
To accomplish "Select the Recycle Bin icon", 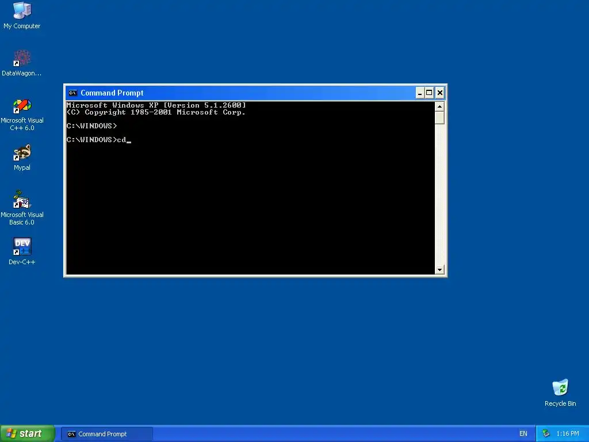I will click(560, 393).
